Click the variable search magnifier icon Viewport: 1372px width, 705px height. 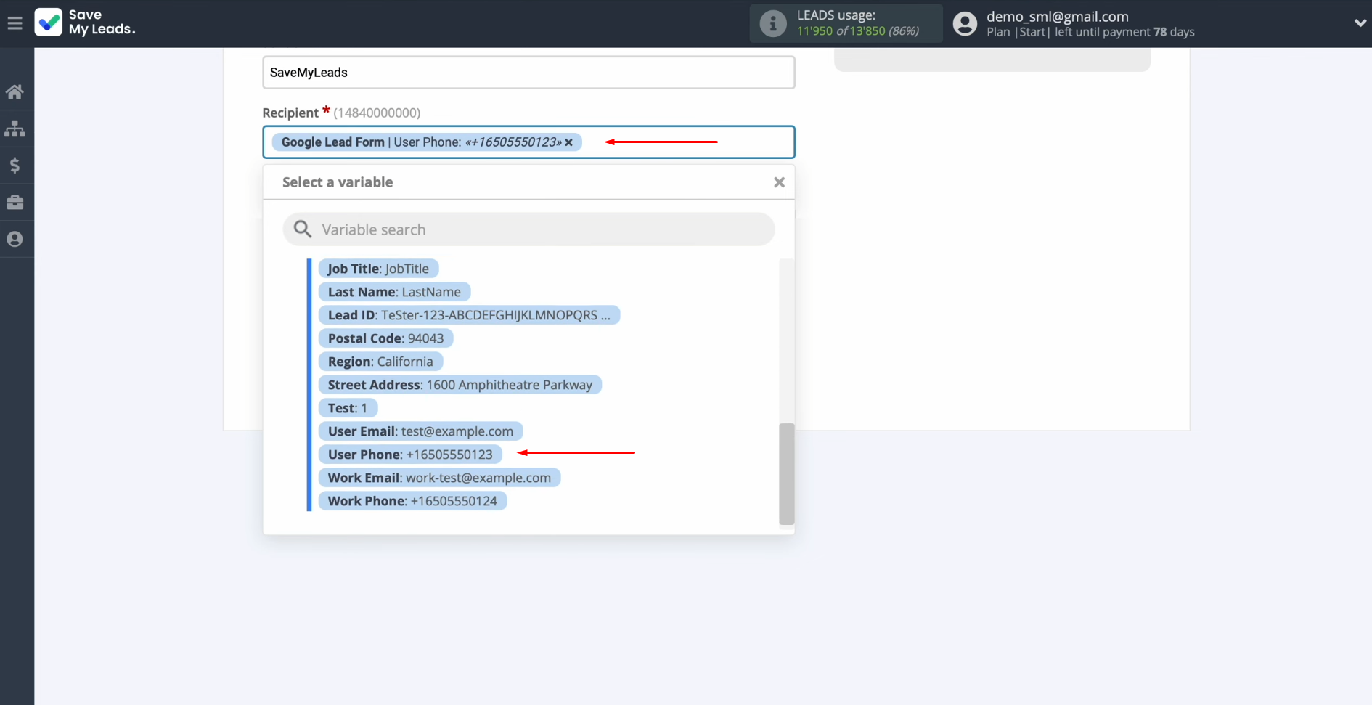[x=303, y=229]
